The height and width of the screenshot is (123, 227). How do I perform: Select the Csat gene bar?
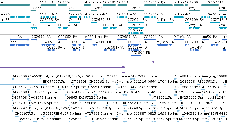coord(75,11)
